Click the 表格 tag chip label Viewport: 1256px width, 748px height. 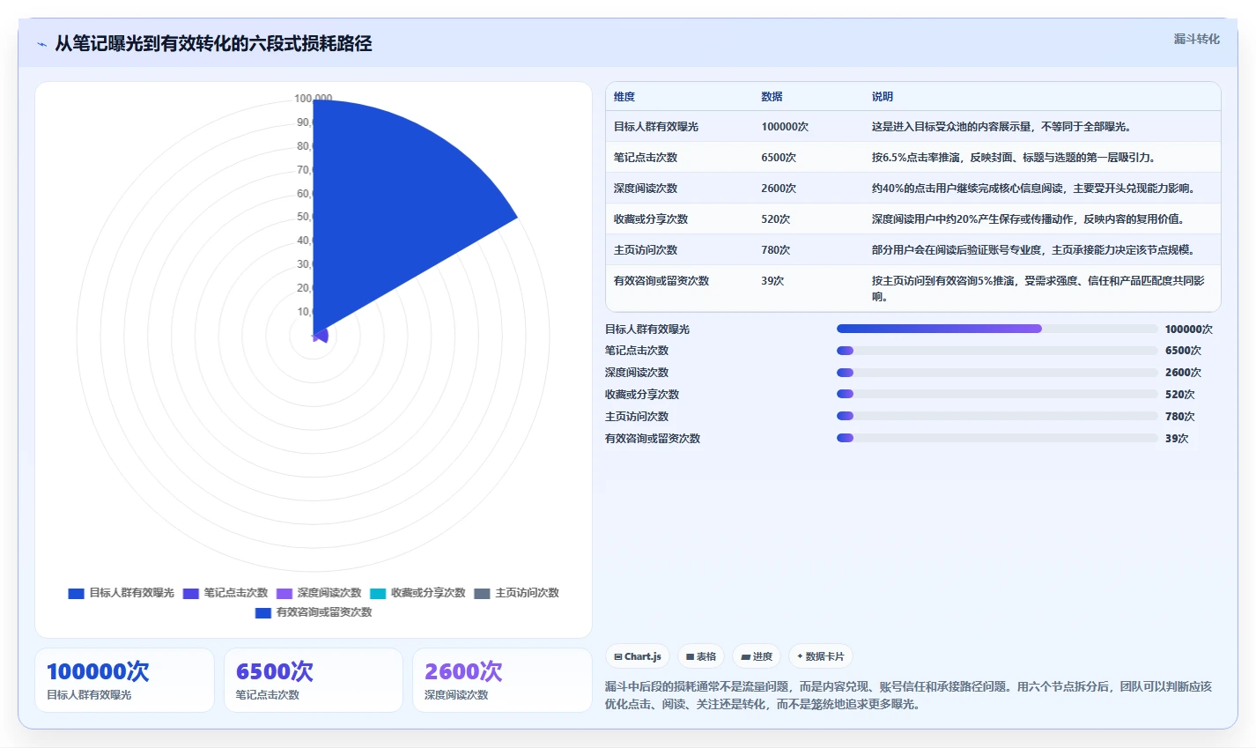(x=706, y=656)
